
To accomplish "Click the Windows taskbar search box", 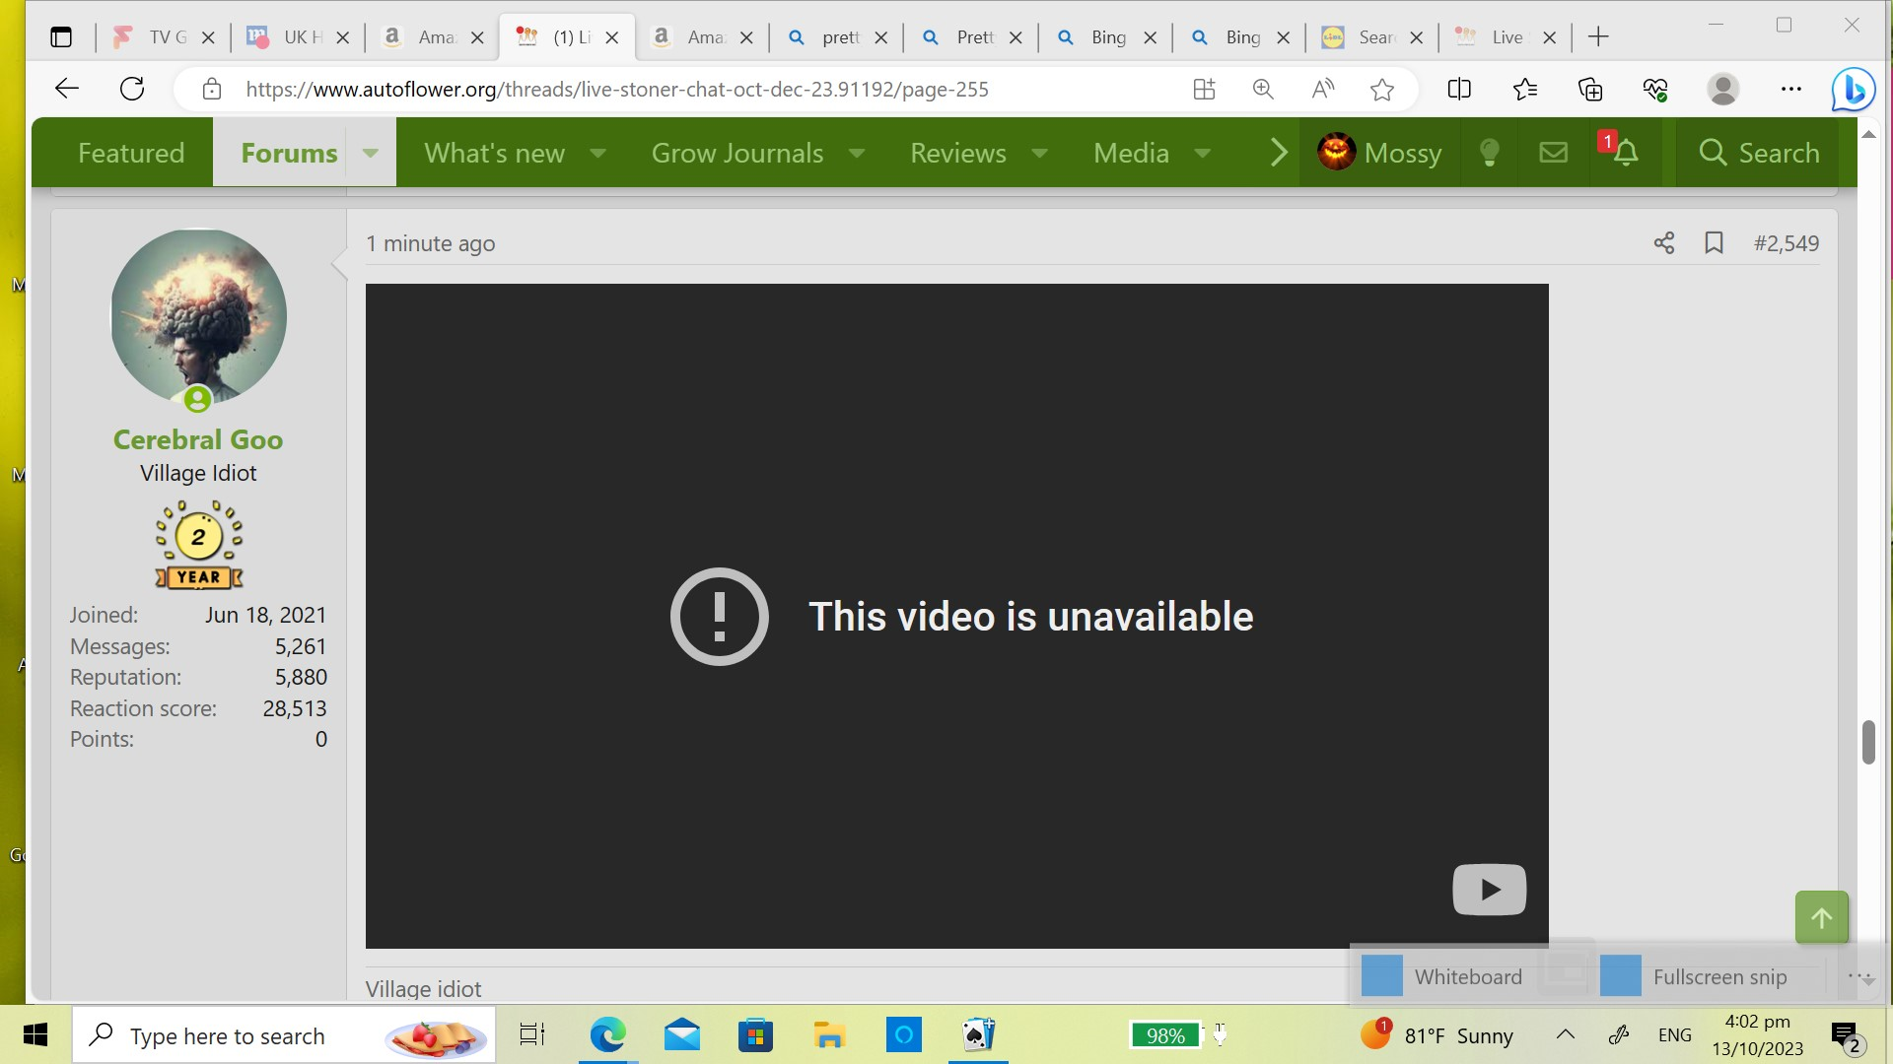I will pyautogui.click(x=284, y=1035).
